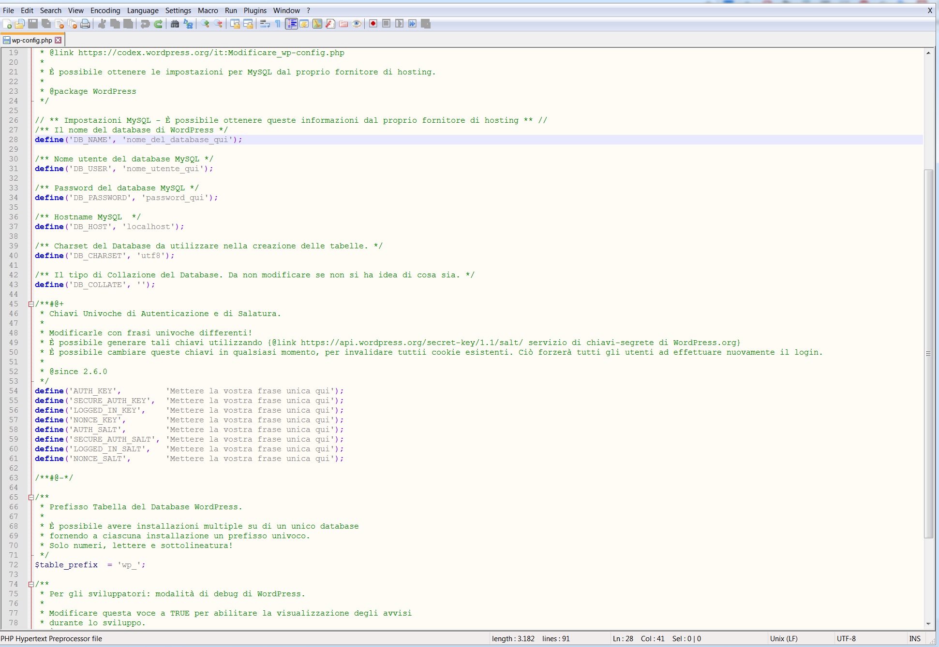Place cursor on the DB_PASSWORD define line
The height and width of the screenshot is (647, 939).
126,198
